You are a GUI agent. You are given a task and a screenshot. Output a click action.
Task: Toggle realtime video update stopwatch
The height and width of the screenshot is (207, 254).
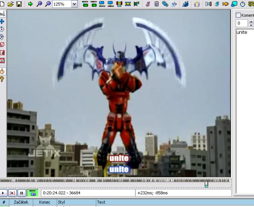2,71
